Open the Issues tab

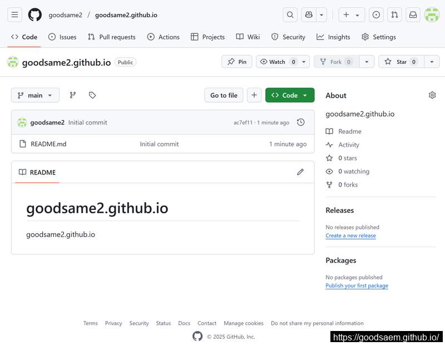[x=62, y=37]
